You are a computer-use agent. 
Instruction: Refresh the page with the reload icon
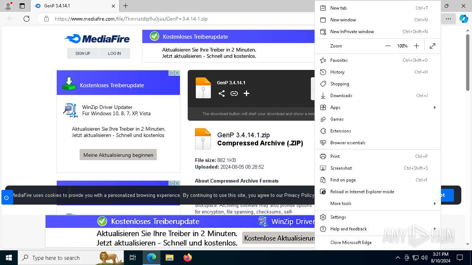pos(27,19)
